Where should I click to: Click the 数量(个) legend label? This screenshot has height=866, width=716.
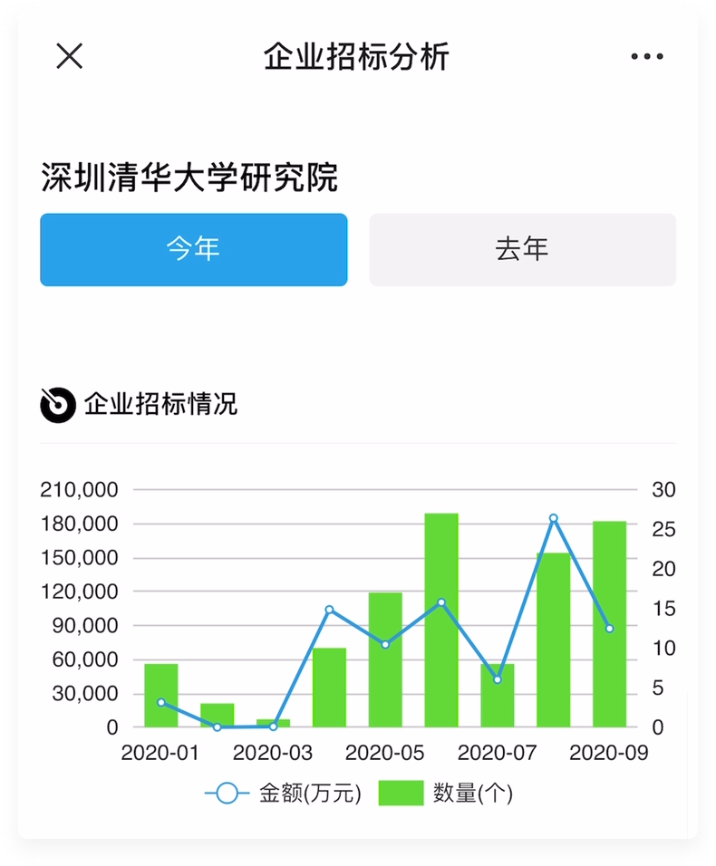click(473, 794)
